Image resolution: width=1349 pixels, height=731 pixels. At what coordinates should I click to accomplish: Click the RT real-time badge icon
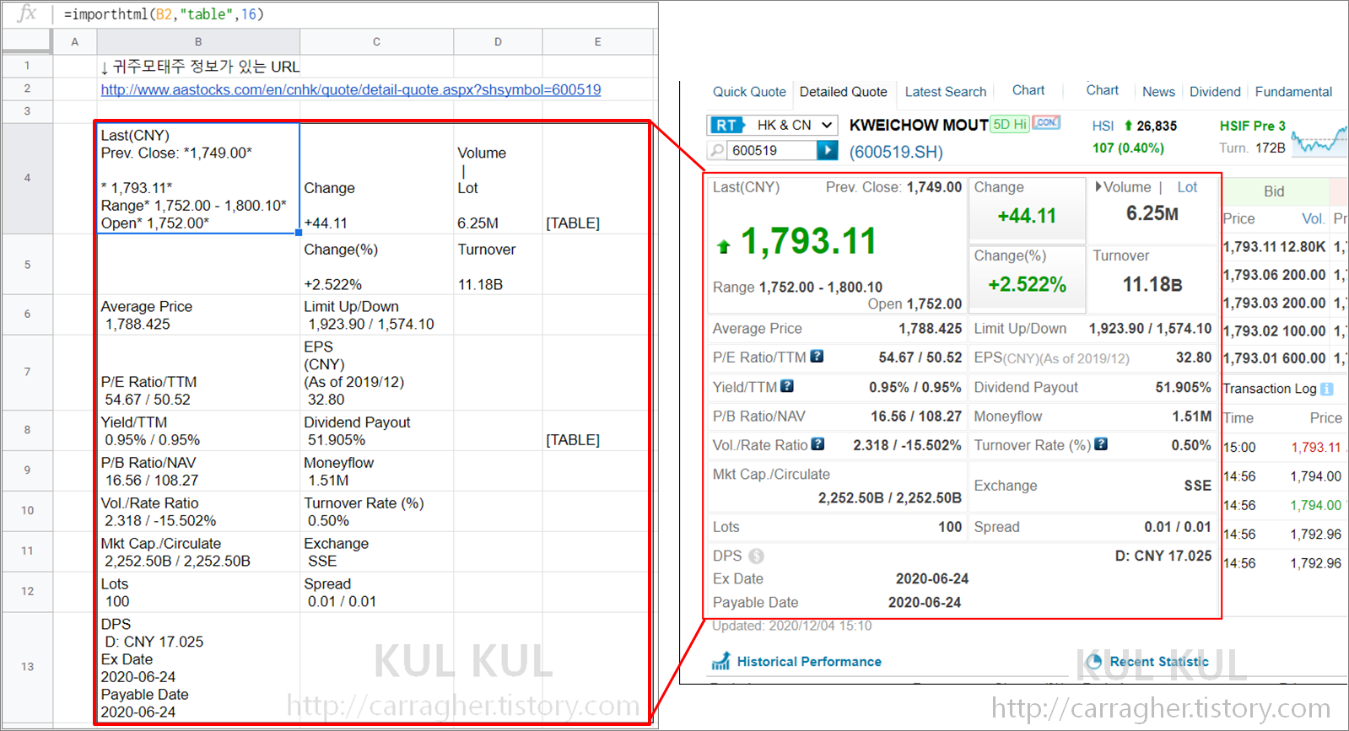click(x=726, y=125)
